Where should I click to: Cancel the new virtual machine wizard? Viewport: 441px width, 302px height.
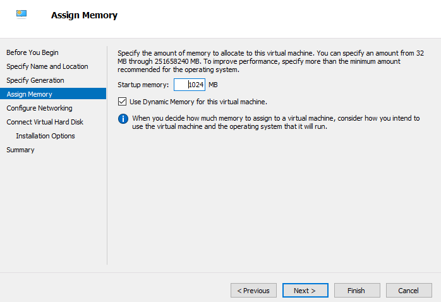pos(408,291)
